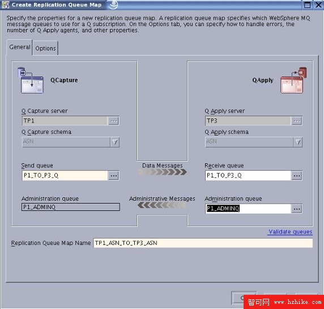
Task: Browse for Q Apply Administration queue
Action: tap(297, 209)
